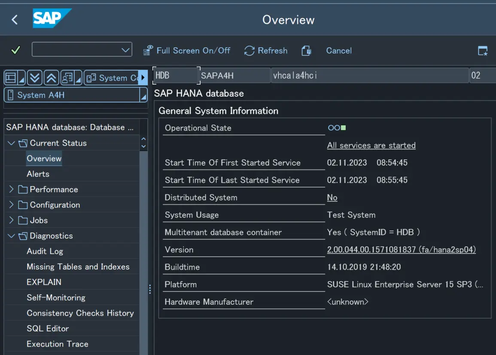This screenshot has width=496, height=355.
Task: Expand the Configuration folder
Action: click(12, 205)
